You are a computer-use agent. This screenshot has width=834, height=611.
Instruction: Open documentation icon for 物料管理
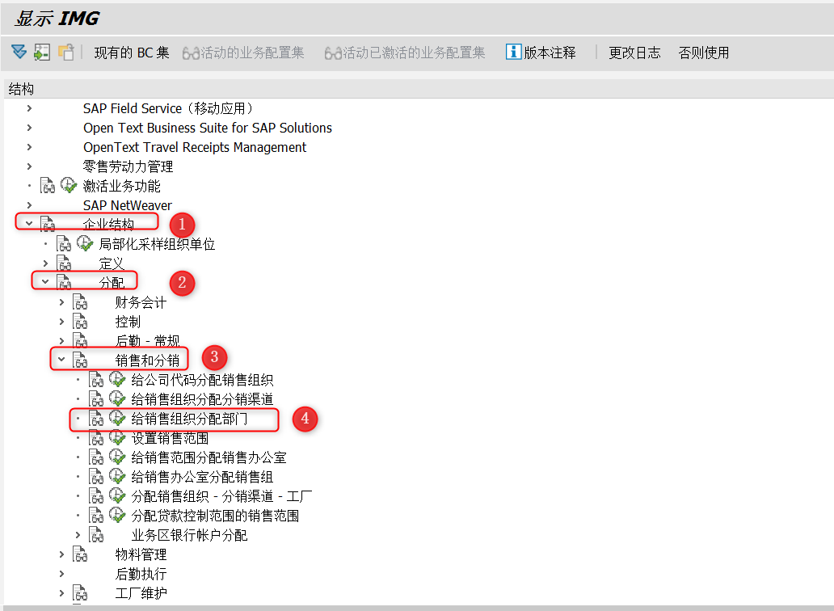click(x=80, y=554)
